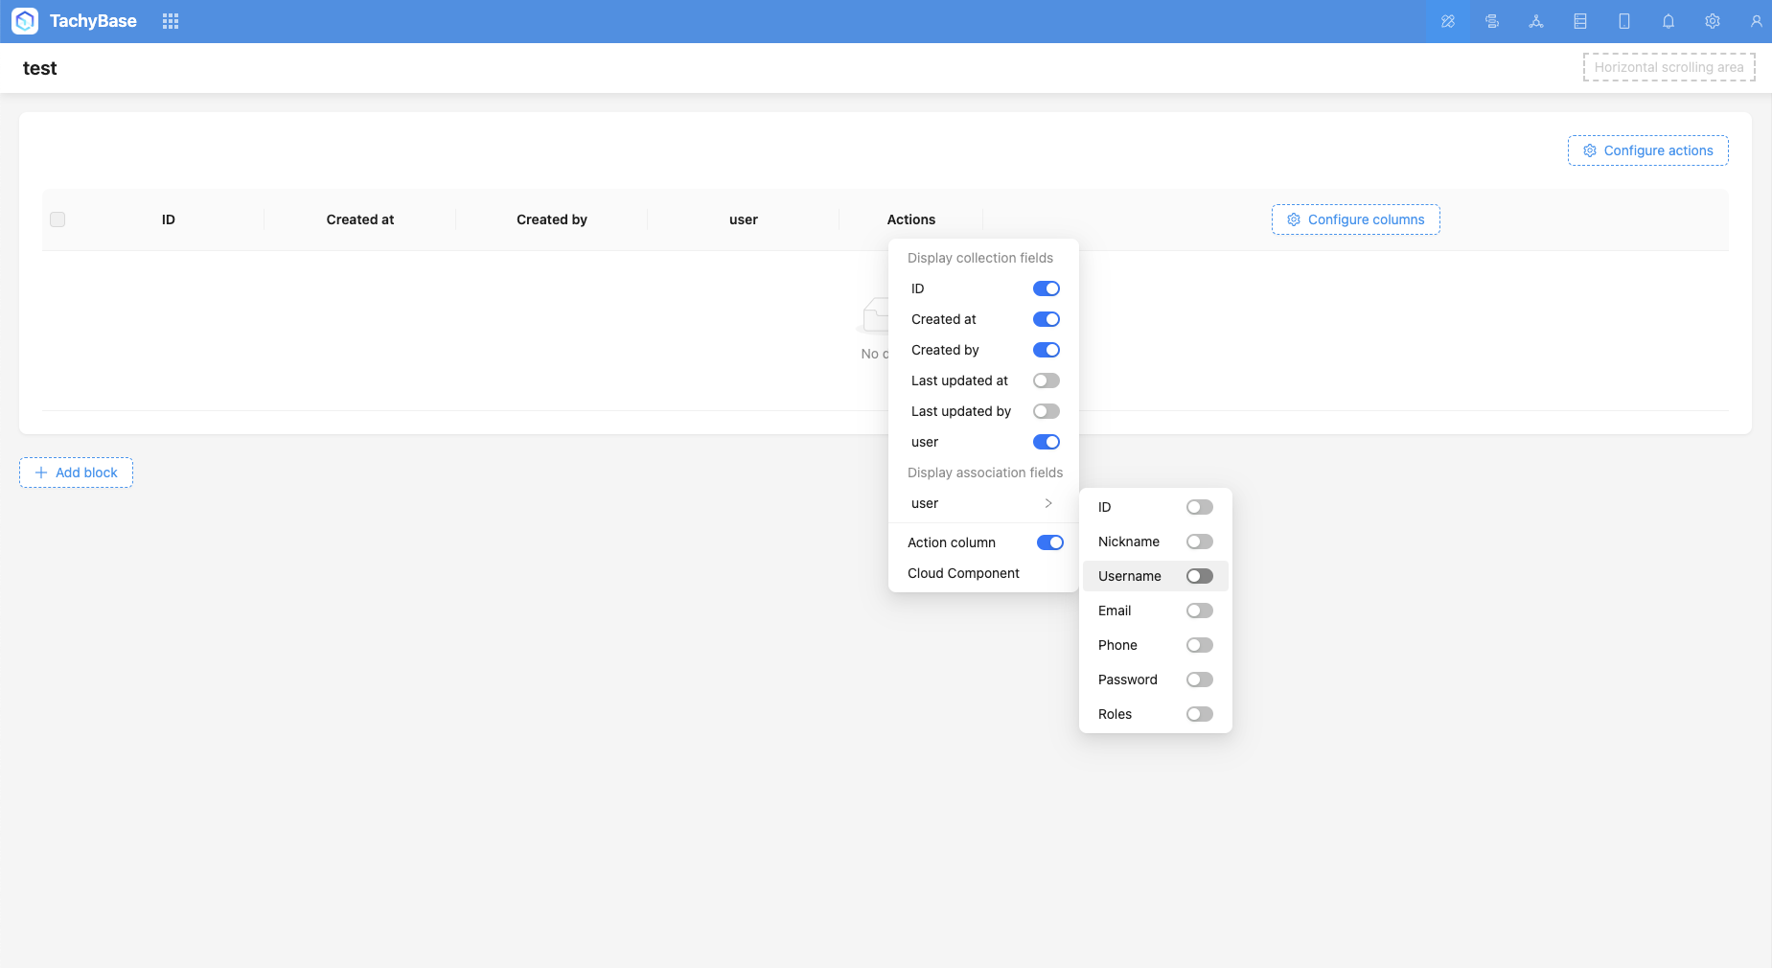Enable the association ID switch in submenu
This screenshot has height=968, width=1772.
tap(1200, 507)
